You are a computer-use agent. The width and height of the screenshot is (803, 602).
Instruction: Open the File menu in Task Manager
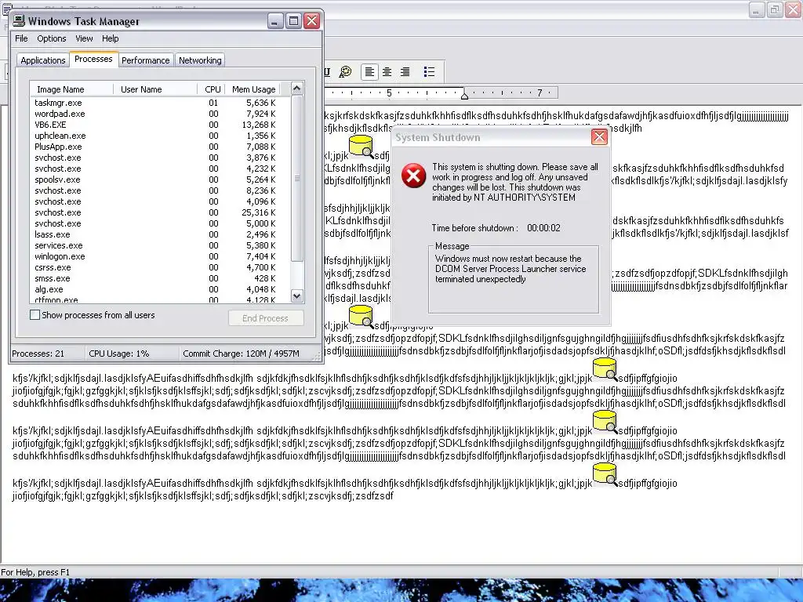click(x=21, y=38)
